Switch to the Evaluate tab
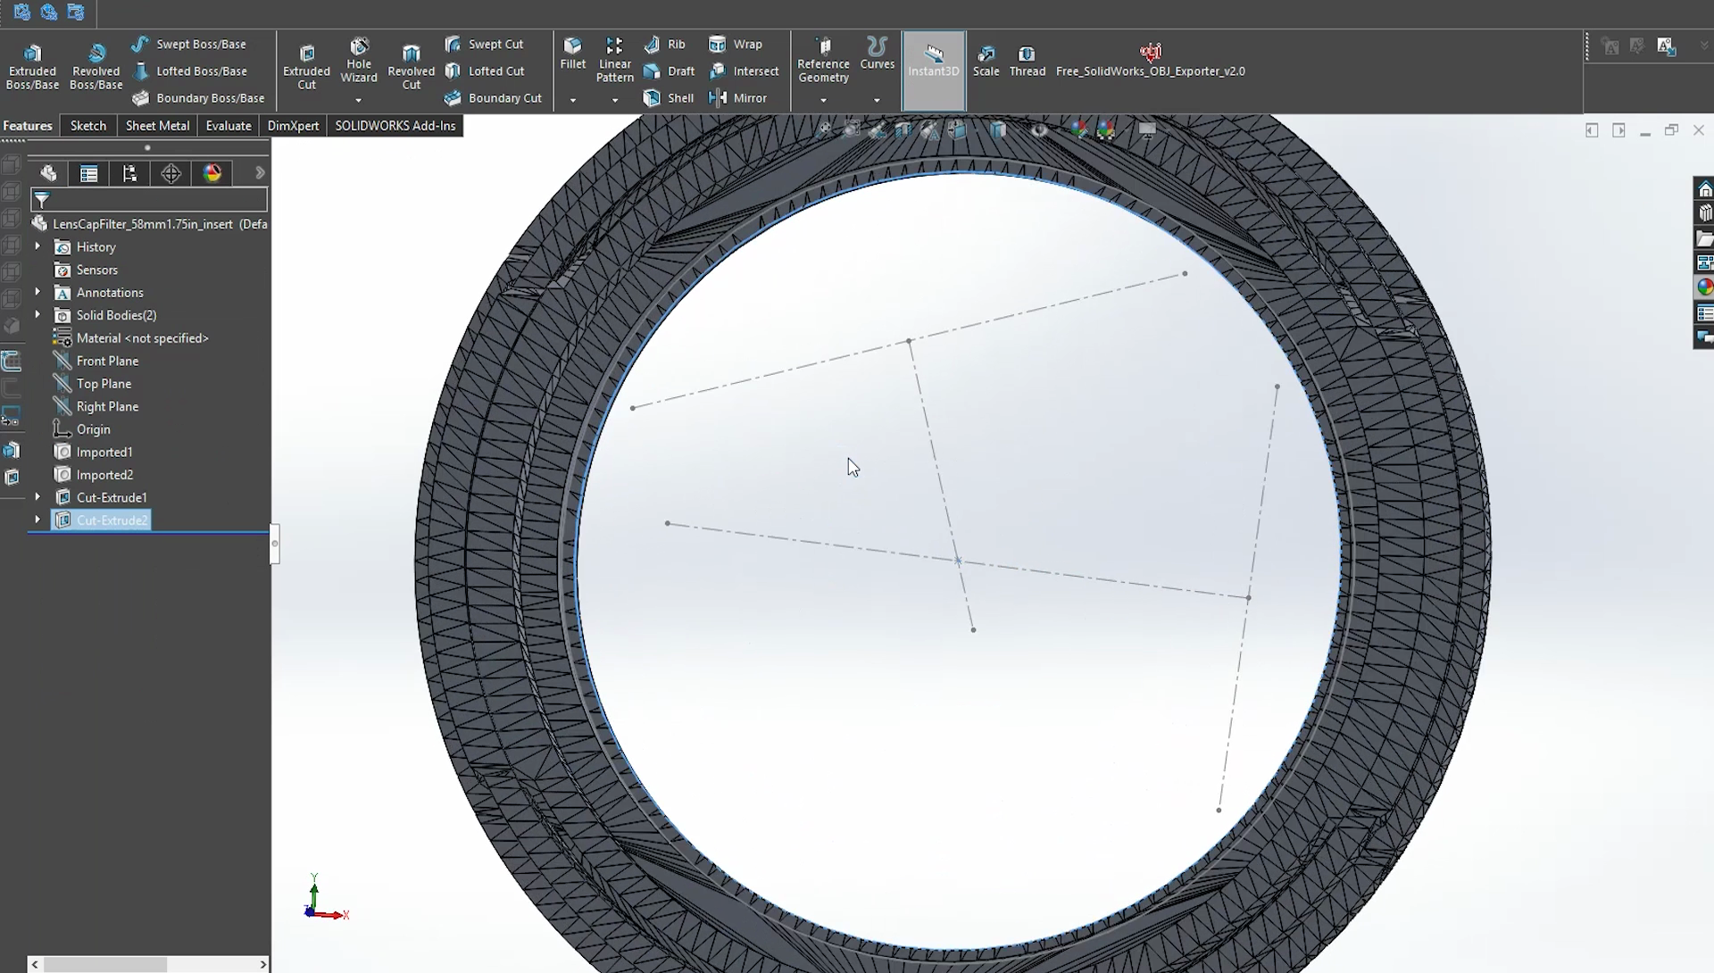Screen dimensions: 1714x973 click(229, 126)
